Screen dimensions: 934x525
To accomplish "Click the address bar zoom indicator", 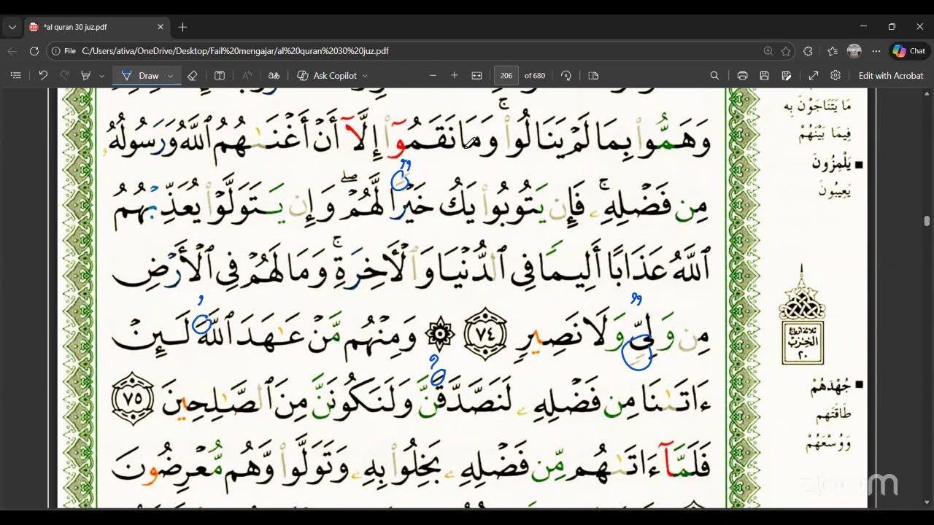I will pyautogui.click(x=768, y=51).
